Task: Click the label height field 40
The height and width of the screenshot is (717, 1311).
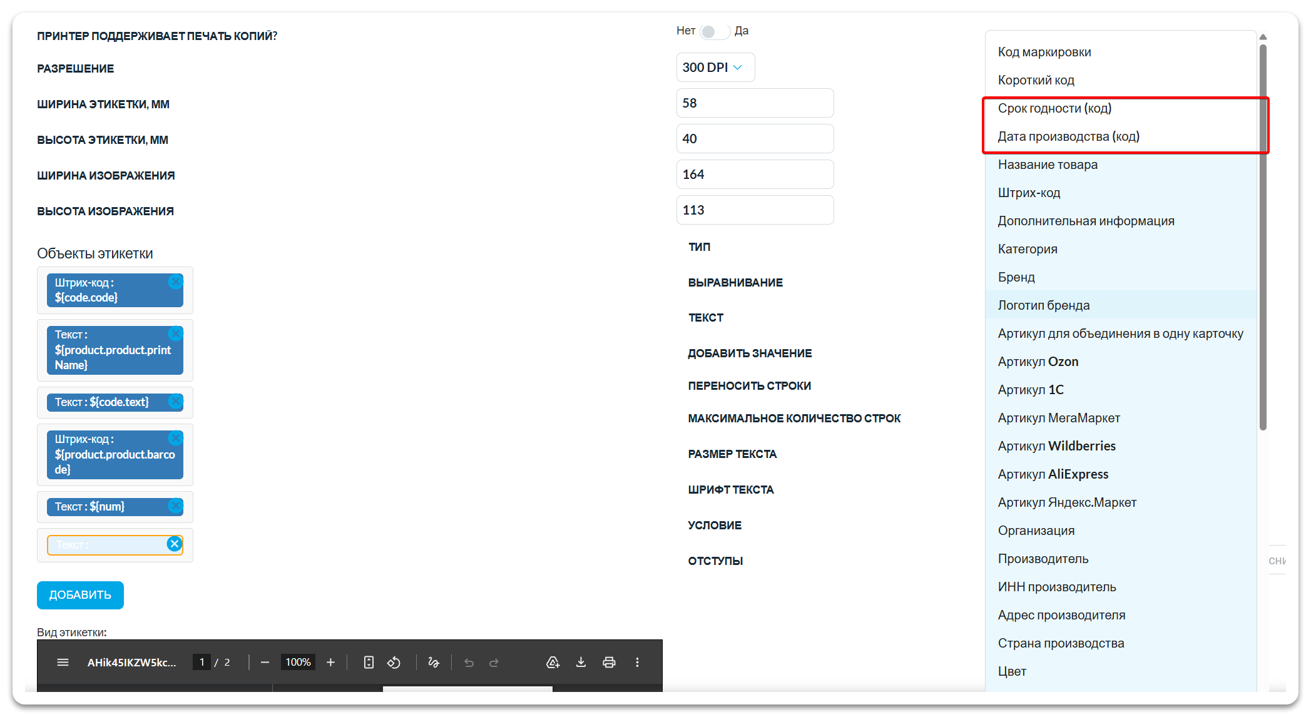Action: 755,138
